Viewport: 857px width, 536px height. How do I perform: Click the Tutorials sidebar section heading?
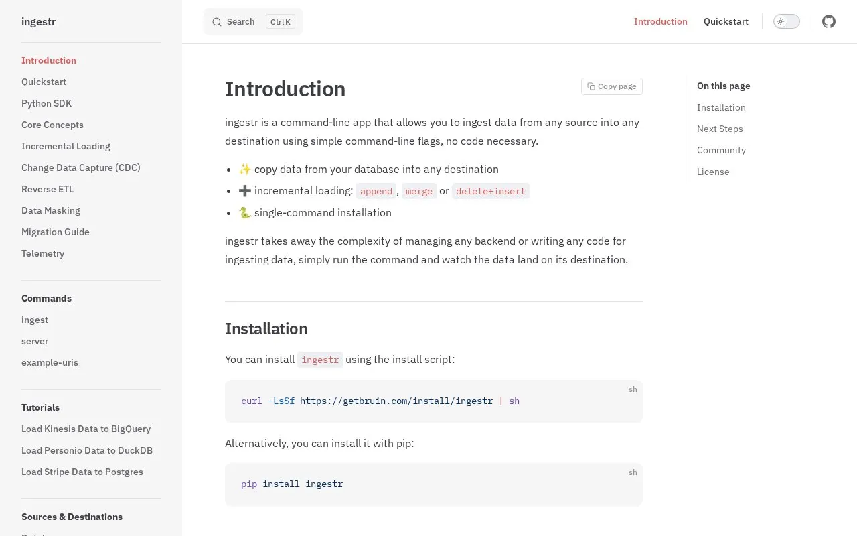[40, 407]
